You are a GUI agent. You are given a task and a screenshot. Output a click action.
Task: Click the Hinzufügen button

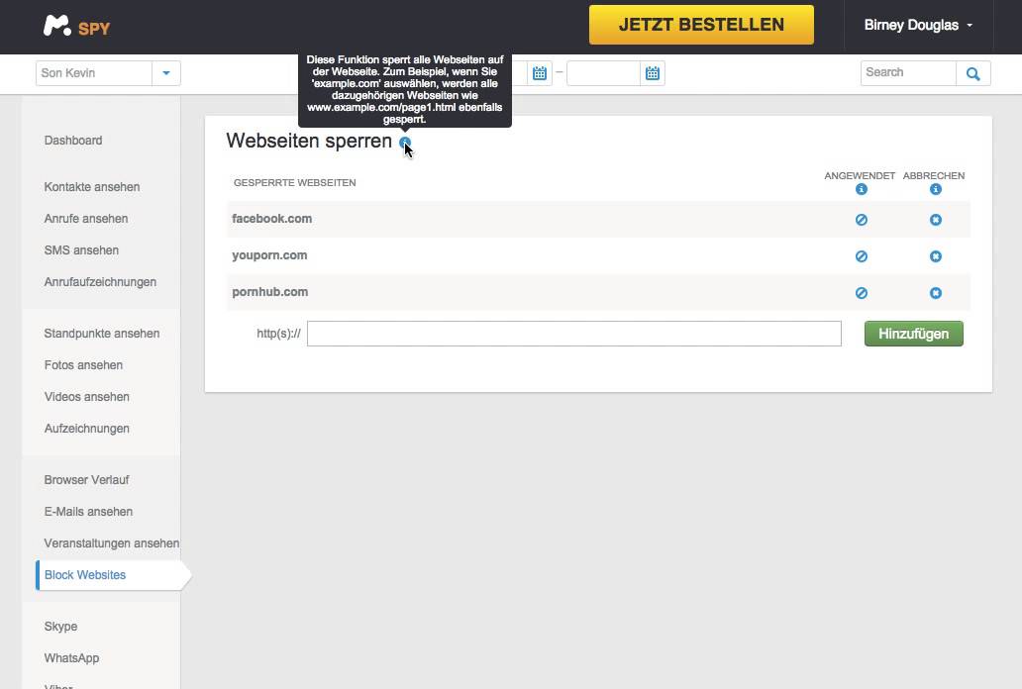(x=913, y=334)
